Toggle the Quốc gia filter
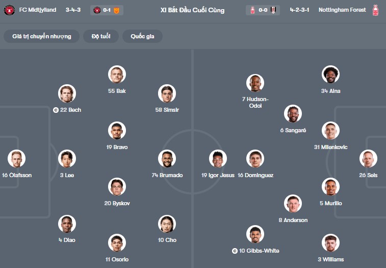 146,36
